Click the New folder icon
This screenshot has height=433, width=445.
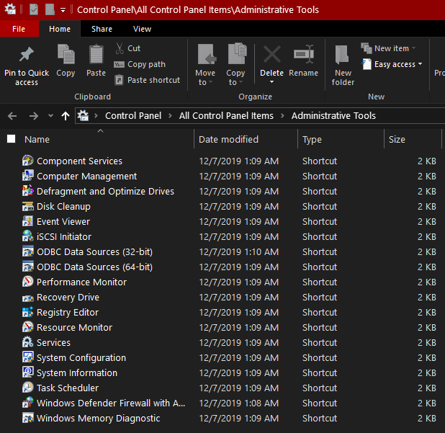click(x=342, y=54)
